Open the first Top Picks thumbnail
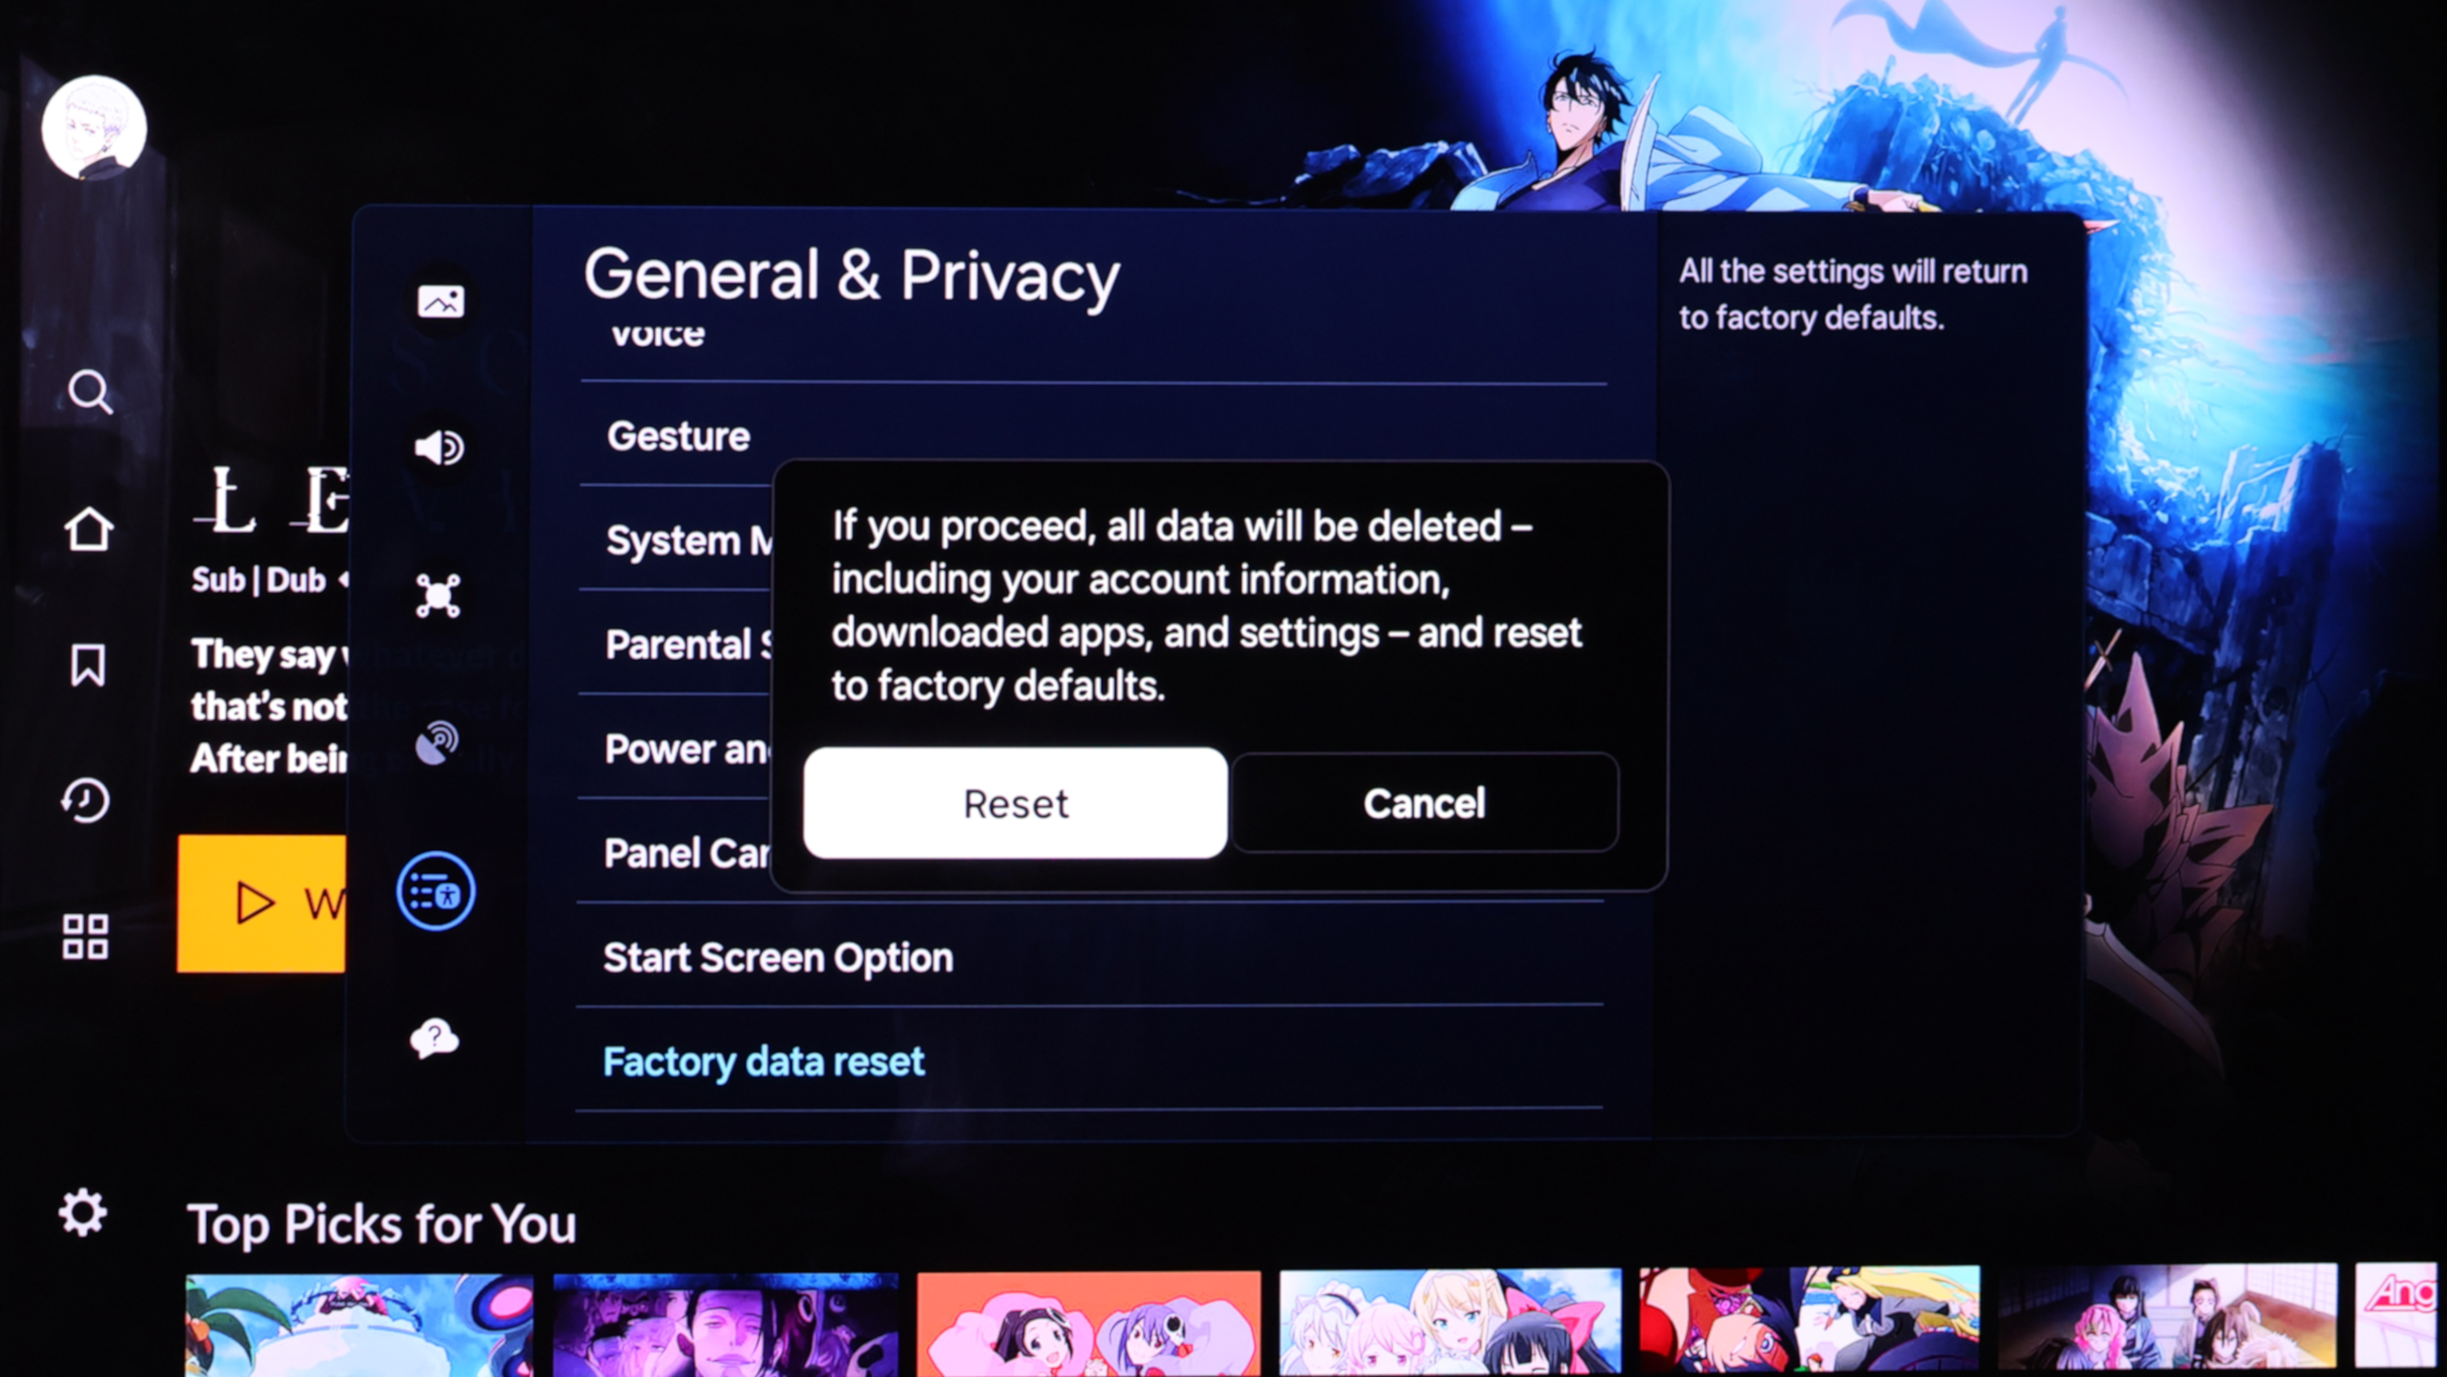This screenshot has height=1377, width=2447. pos(359,1324)
